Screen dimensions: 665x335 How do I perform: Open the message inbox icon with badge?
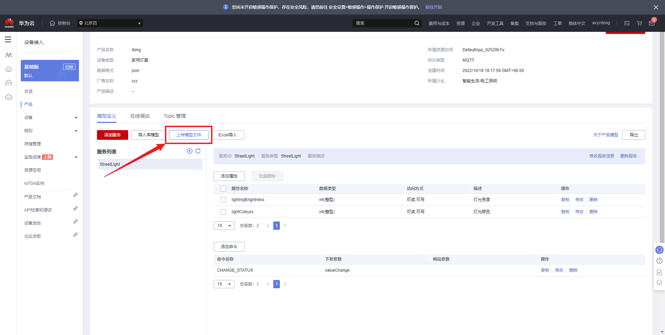click(652, 23)
